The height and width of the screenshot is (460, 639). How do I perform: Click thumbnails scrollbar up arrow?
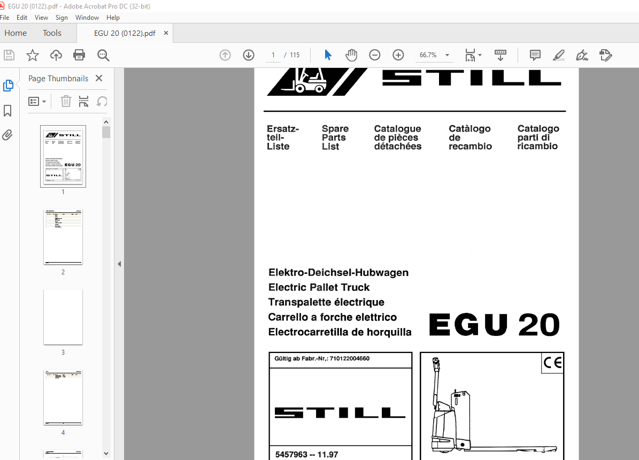click(106, 122)
